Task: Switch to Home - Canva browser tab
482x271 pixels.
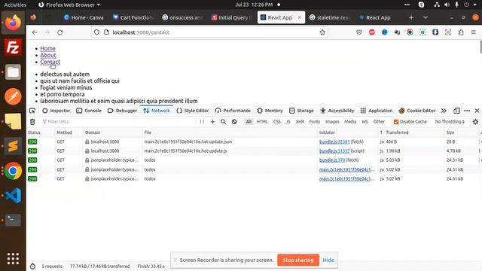Action: coord(84,17)
